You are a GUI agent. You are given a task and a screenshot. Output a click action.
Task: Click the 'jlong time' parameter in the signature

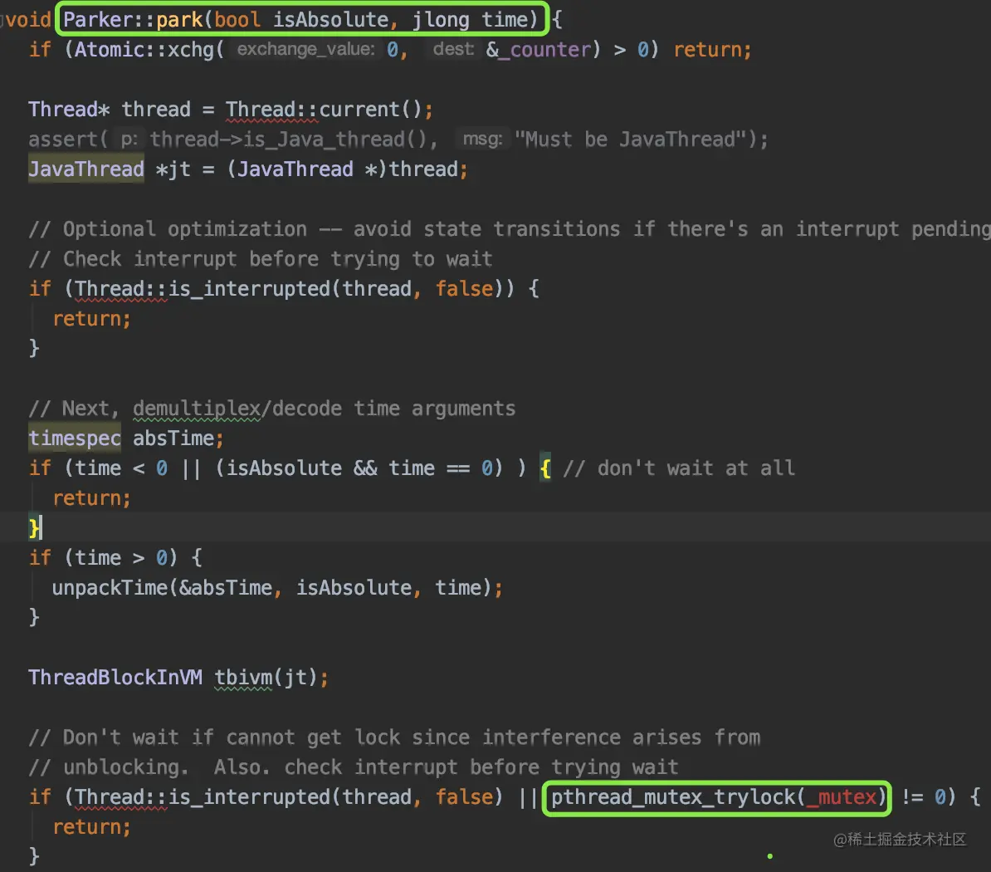coord(470,20)
